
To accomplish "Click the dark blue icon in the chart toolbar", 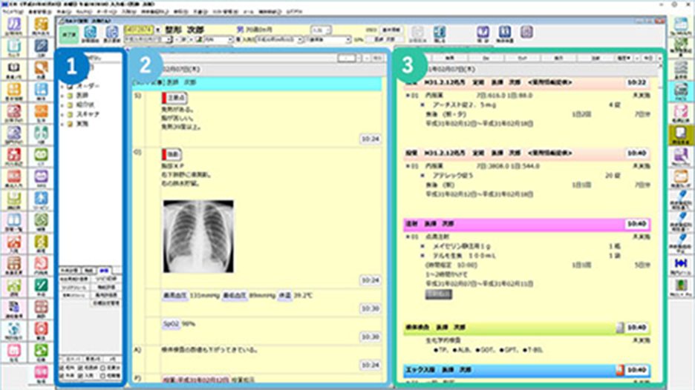I will pyautogui.click(x=505, y=32).
